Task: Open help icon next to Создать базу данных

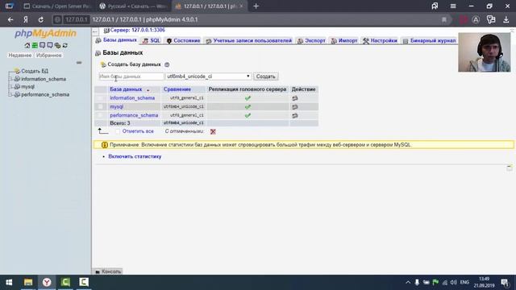Action: coord(167,64)
